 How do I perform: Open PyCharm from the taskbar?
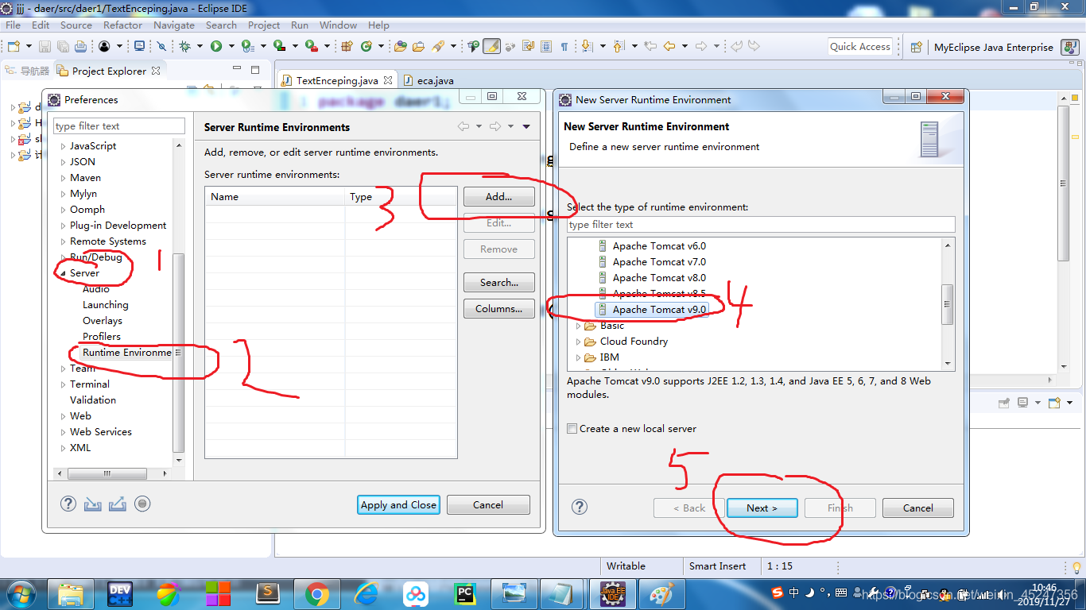(464, 594)
